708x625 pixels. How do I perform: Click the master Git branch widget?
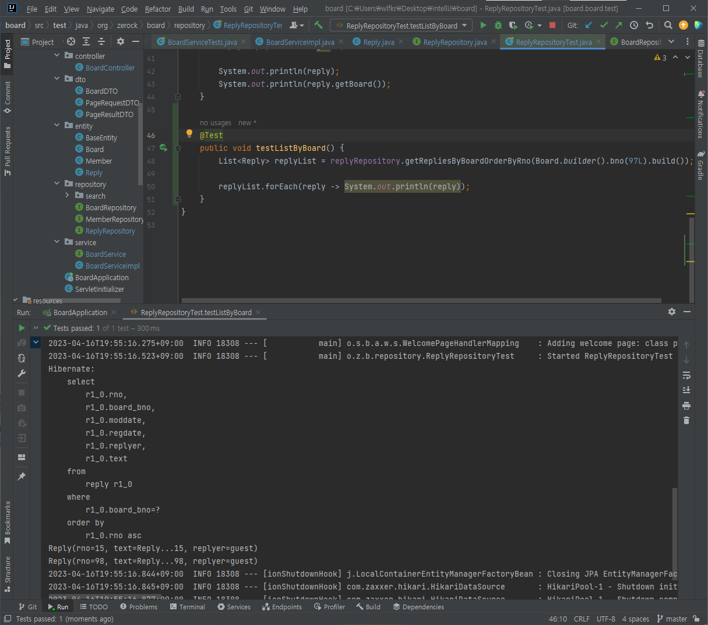(x=672, y=619)
